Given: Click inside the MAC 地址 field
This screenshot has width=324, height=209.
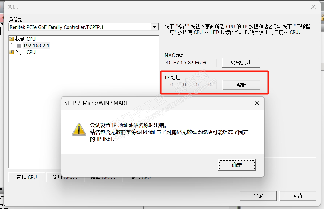Looking at the screenshot, I should click(191, 63).
